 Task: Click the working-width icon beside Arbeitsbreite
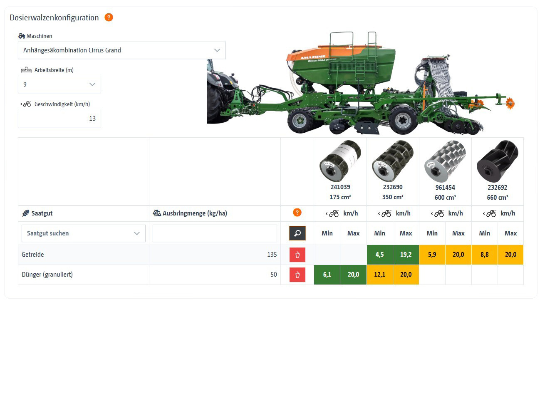[26, 70]
